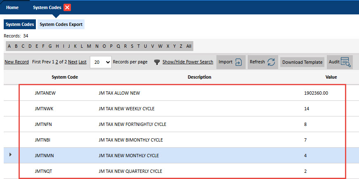The image size is (359, 179).
Task: Filter by letter J in alphabet bar
Action: tap(69, 46)
